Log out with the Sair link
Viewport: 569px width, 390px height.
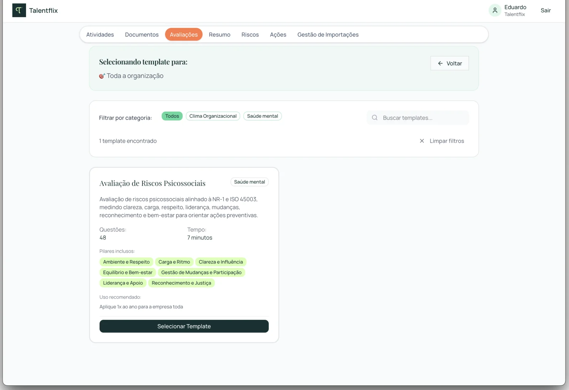(x=546, y=10)
